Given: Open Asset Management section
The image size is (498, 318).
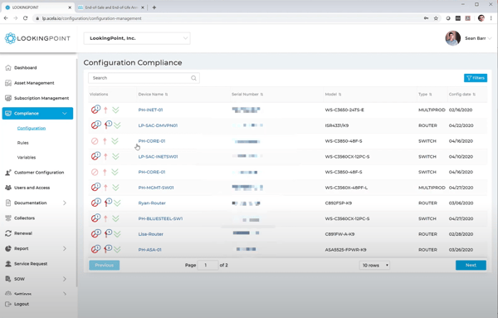Looking at the screenshot, I should click(x=34, y=83).
